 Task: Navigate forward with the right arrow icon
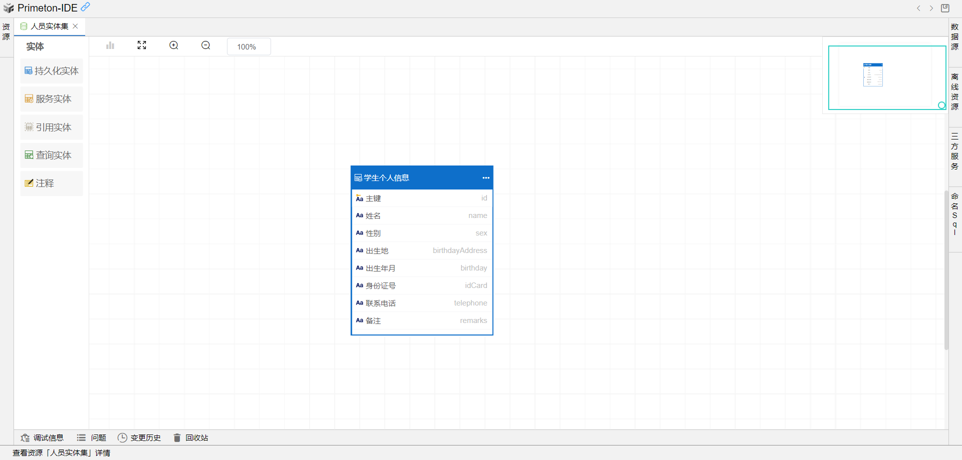931,8
